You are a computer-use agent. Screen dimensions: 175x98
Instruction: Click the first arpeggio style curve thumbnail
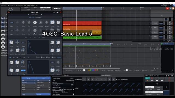85,85
